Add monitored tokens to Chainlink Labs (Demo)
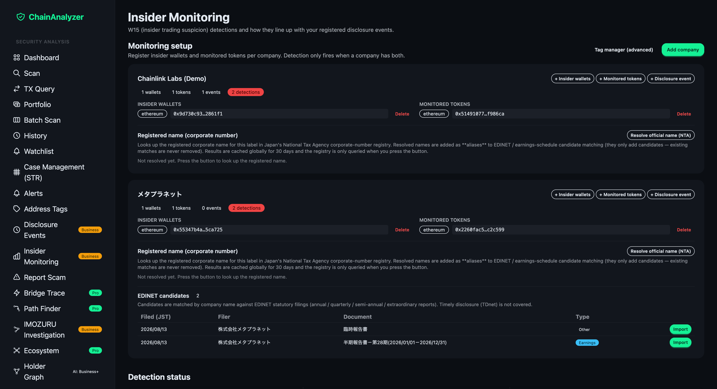The width and height of the screenshot is (717, 389). (x=620, y=78)
